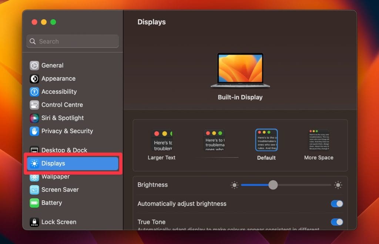Toggle the True Tone switch
The height and width of the screenshot is (244, 379).
click(x=337, y=222)
